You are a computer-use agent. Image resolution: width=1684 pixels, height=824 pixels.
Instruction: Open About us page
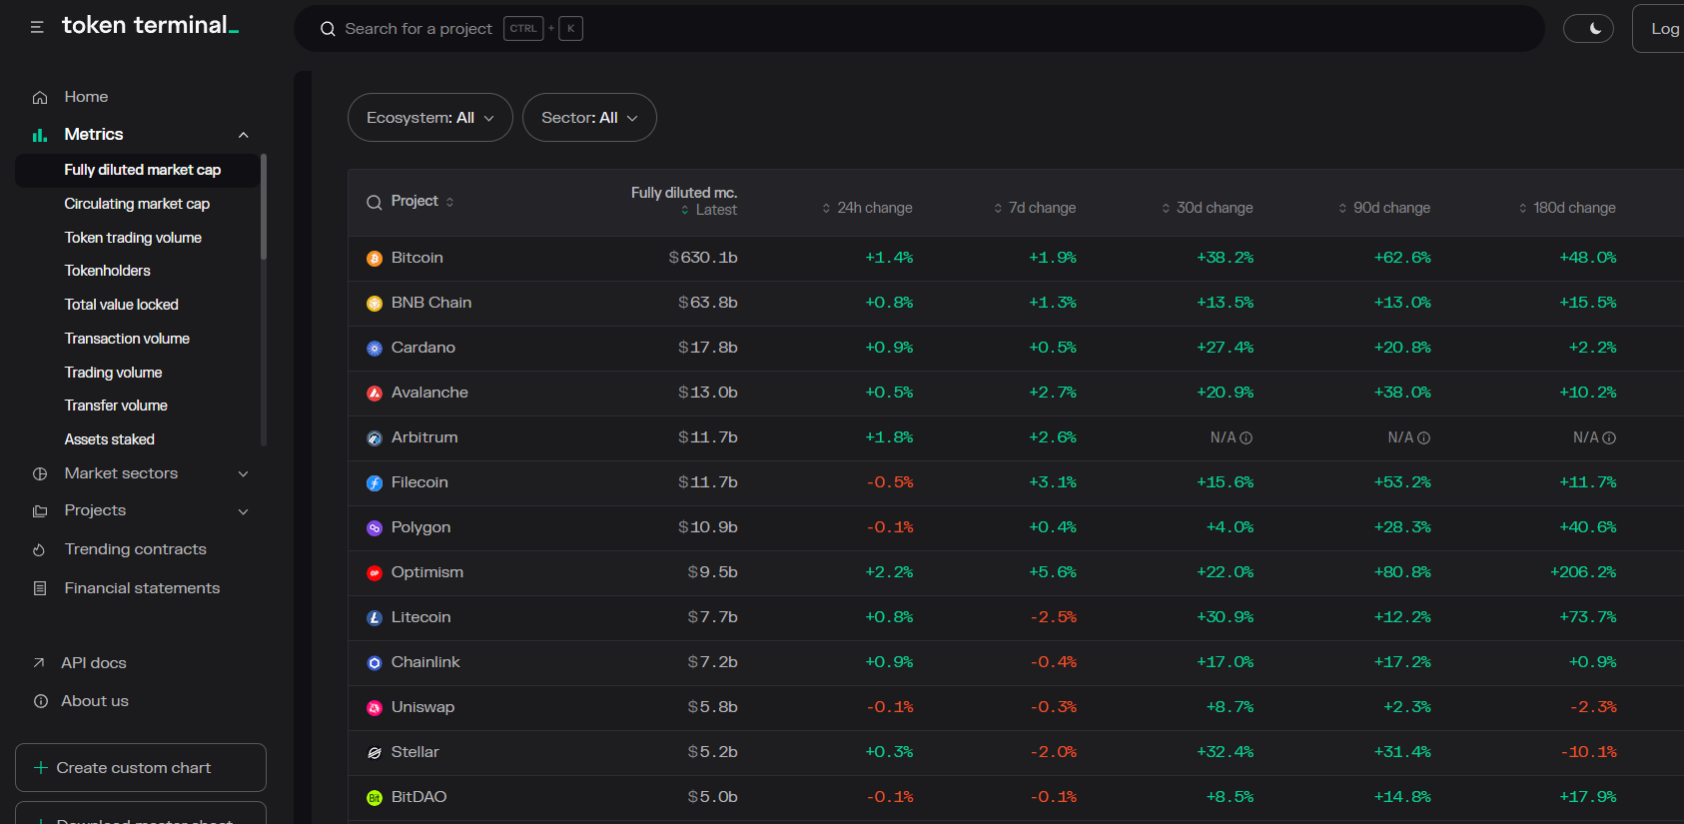95,701
